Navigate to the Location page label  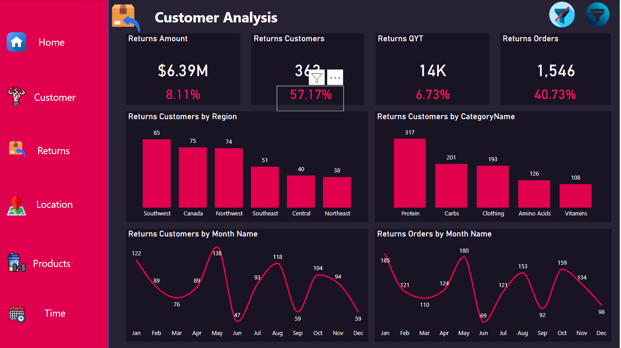(x=54, y=205)
